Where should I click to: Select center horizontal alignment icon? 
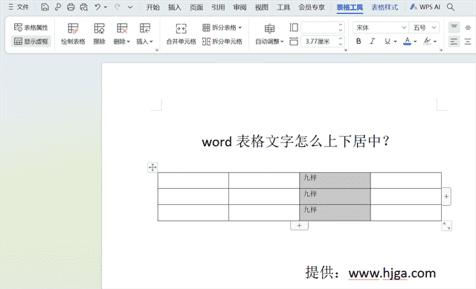tap(468, 42)
